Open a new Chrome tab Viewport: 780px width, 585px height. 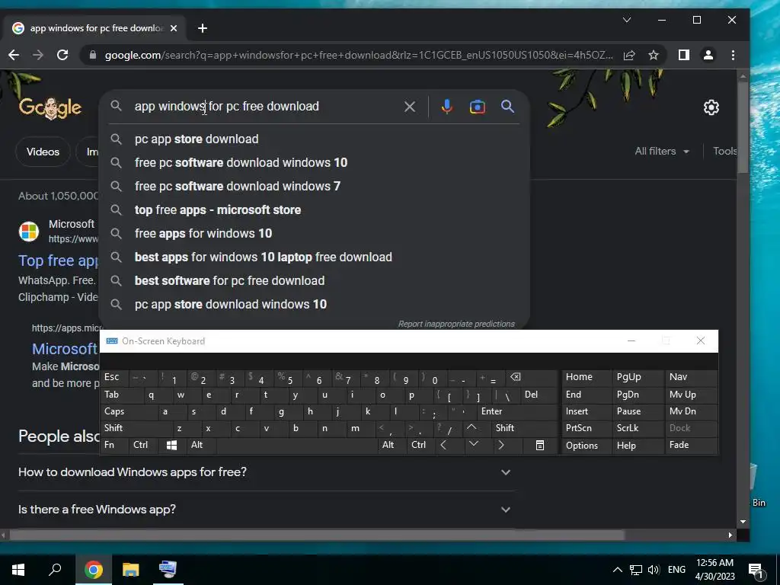[203, 28]
